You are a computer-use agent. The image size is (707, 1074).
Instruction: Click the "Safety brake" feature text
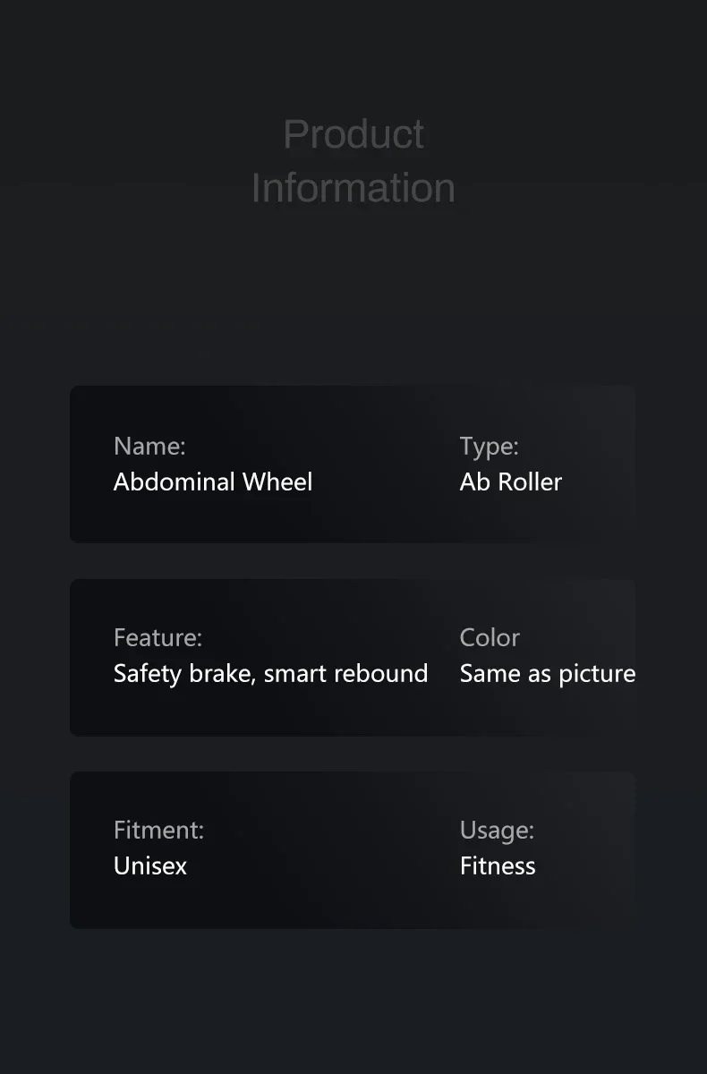coord(184,673)
